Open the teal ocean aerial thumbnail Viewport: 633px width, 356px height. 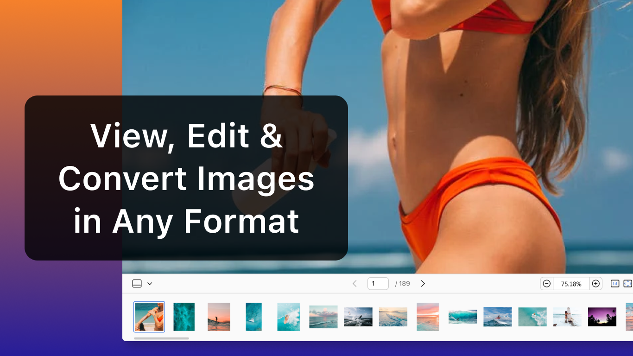click(x=184, y=317)
